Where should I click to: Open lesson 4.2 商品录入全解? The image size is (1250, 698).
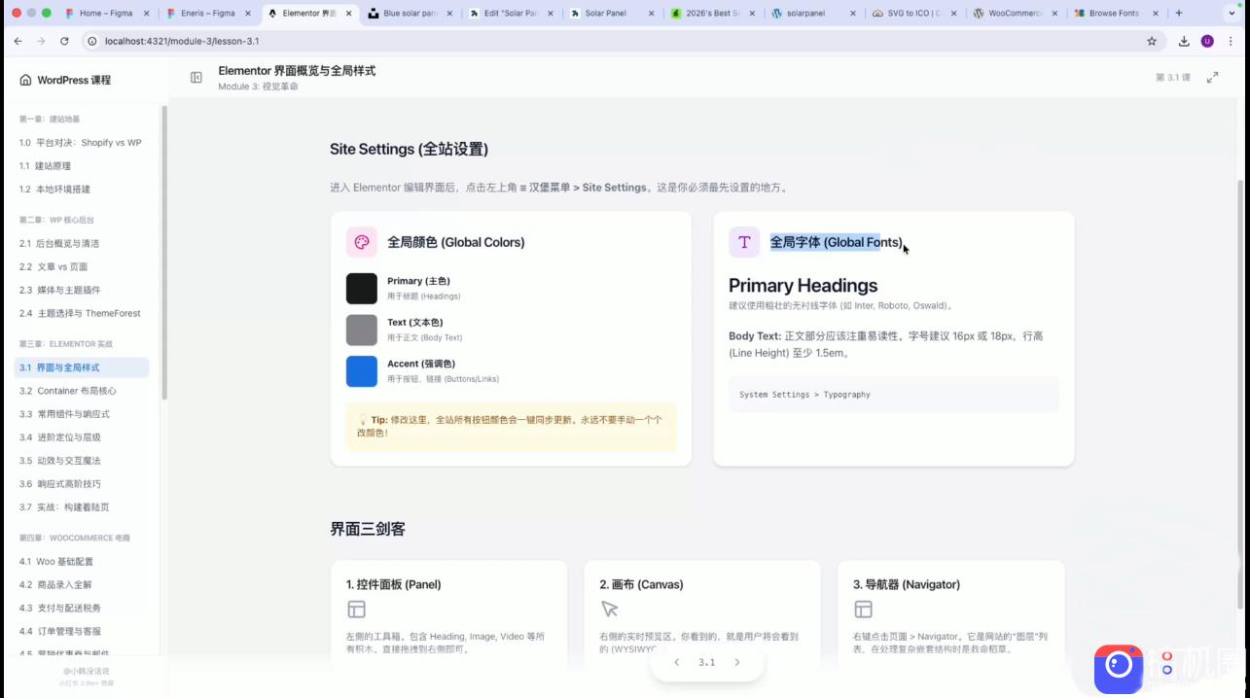coord(82,585)
